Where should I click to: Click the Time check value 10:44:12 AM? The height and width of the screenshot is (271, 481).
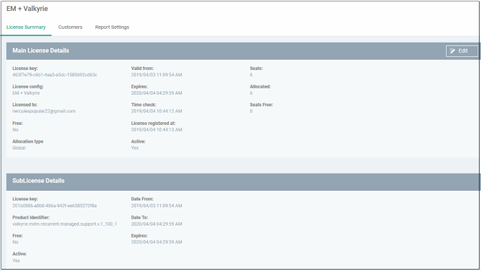click(x=157, y=111)
